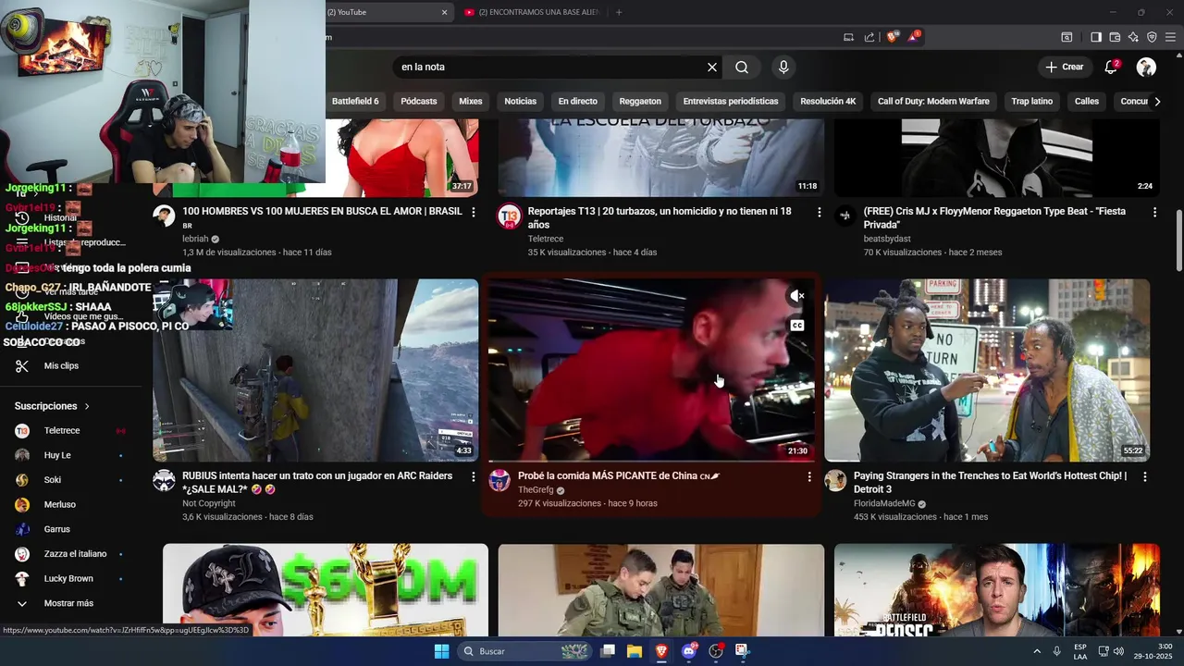The image size is (1184, 666).
Task: Open options menu for Probé la comida MÁS PICANTE video
Action: click(x=809, y=476)
